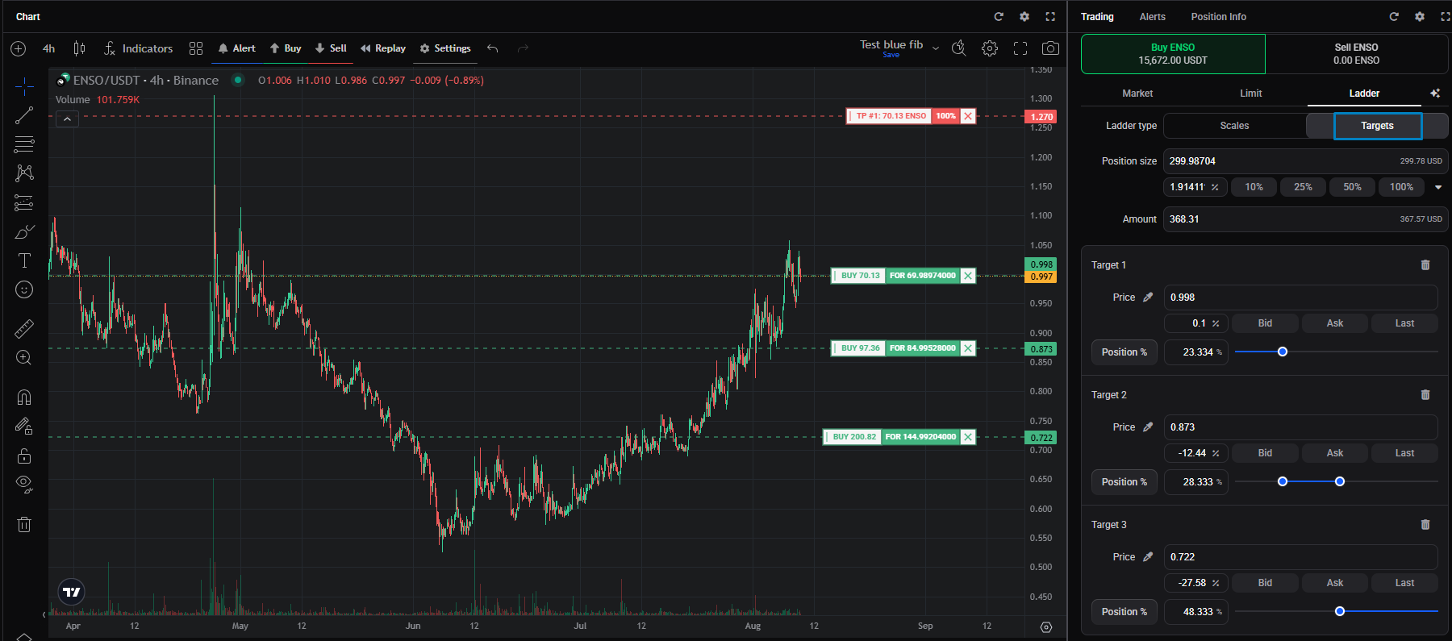
Task: Activate the zoom-in magnifier tool
Action: click(x=24, y=357)
